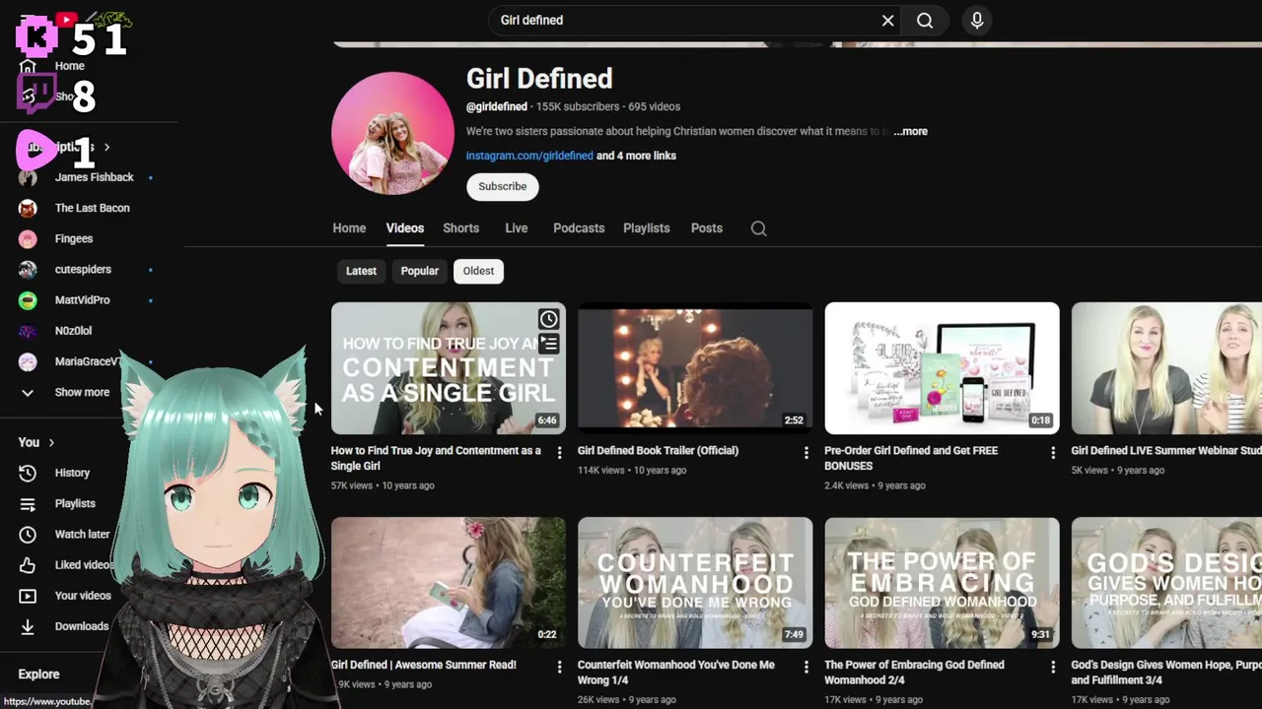Expand channel description with ...more
Image resolution: width=1262 pixels, height=709 pixels.
(910, 131)
